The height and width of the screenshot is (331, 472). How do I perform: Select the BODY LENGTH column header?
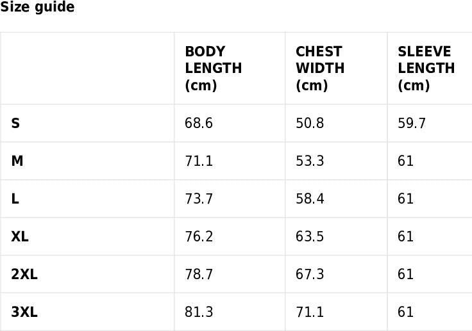[213, 69]
